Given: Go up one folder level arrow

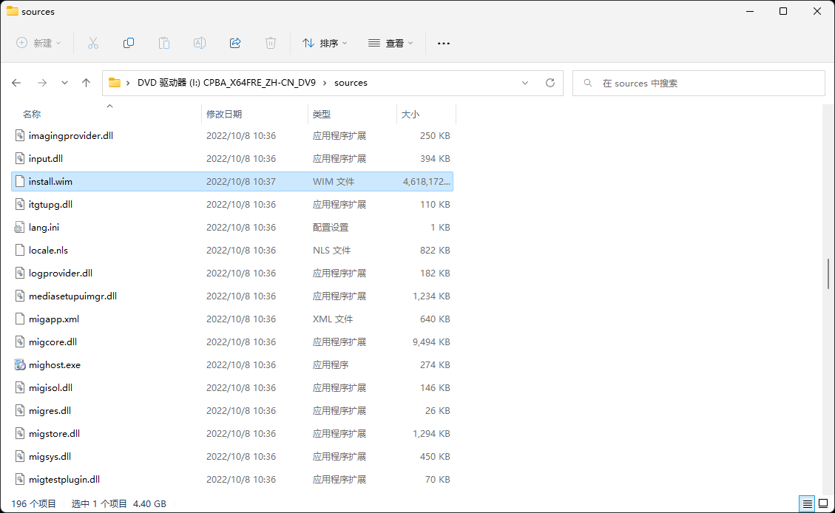Looking at the screenshot, I should (x=87, y=83).
